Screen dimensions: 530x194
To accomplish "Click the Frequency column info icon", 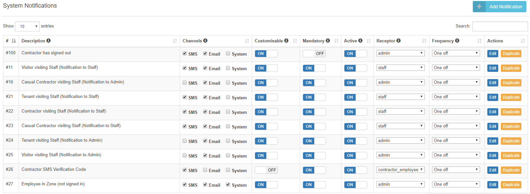I will (x=457, y=41).
